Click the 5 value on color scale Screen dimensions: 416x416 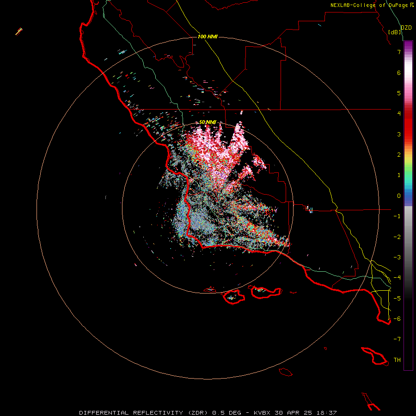click(x=399, y=93)
